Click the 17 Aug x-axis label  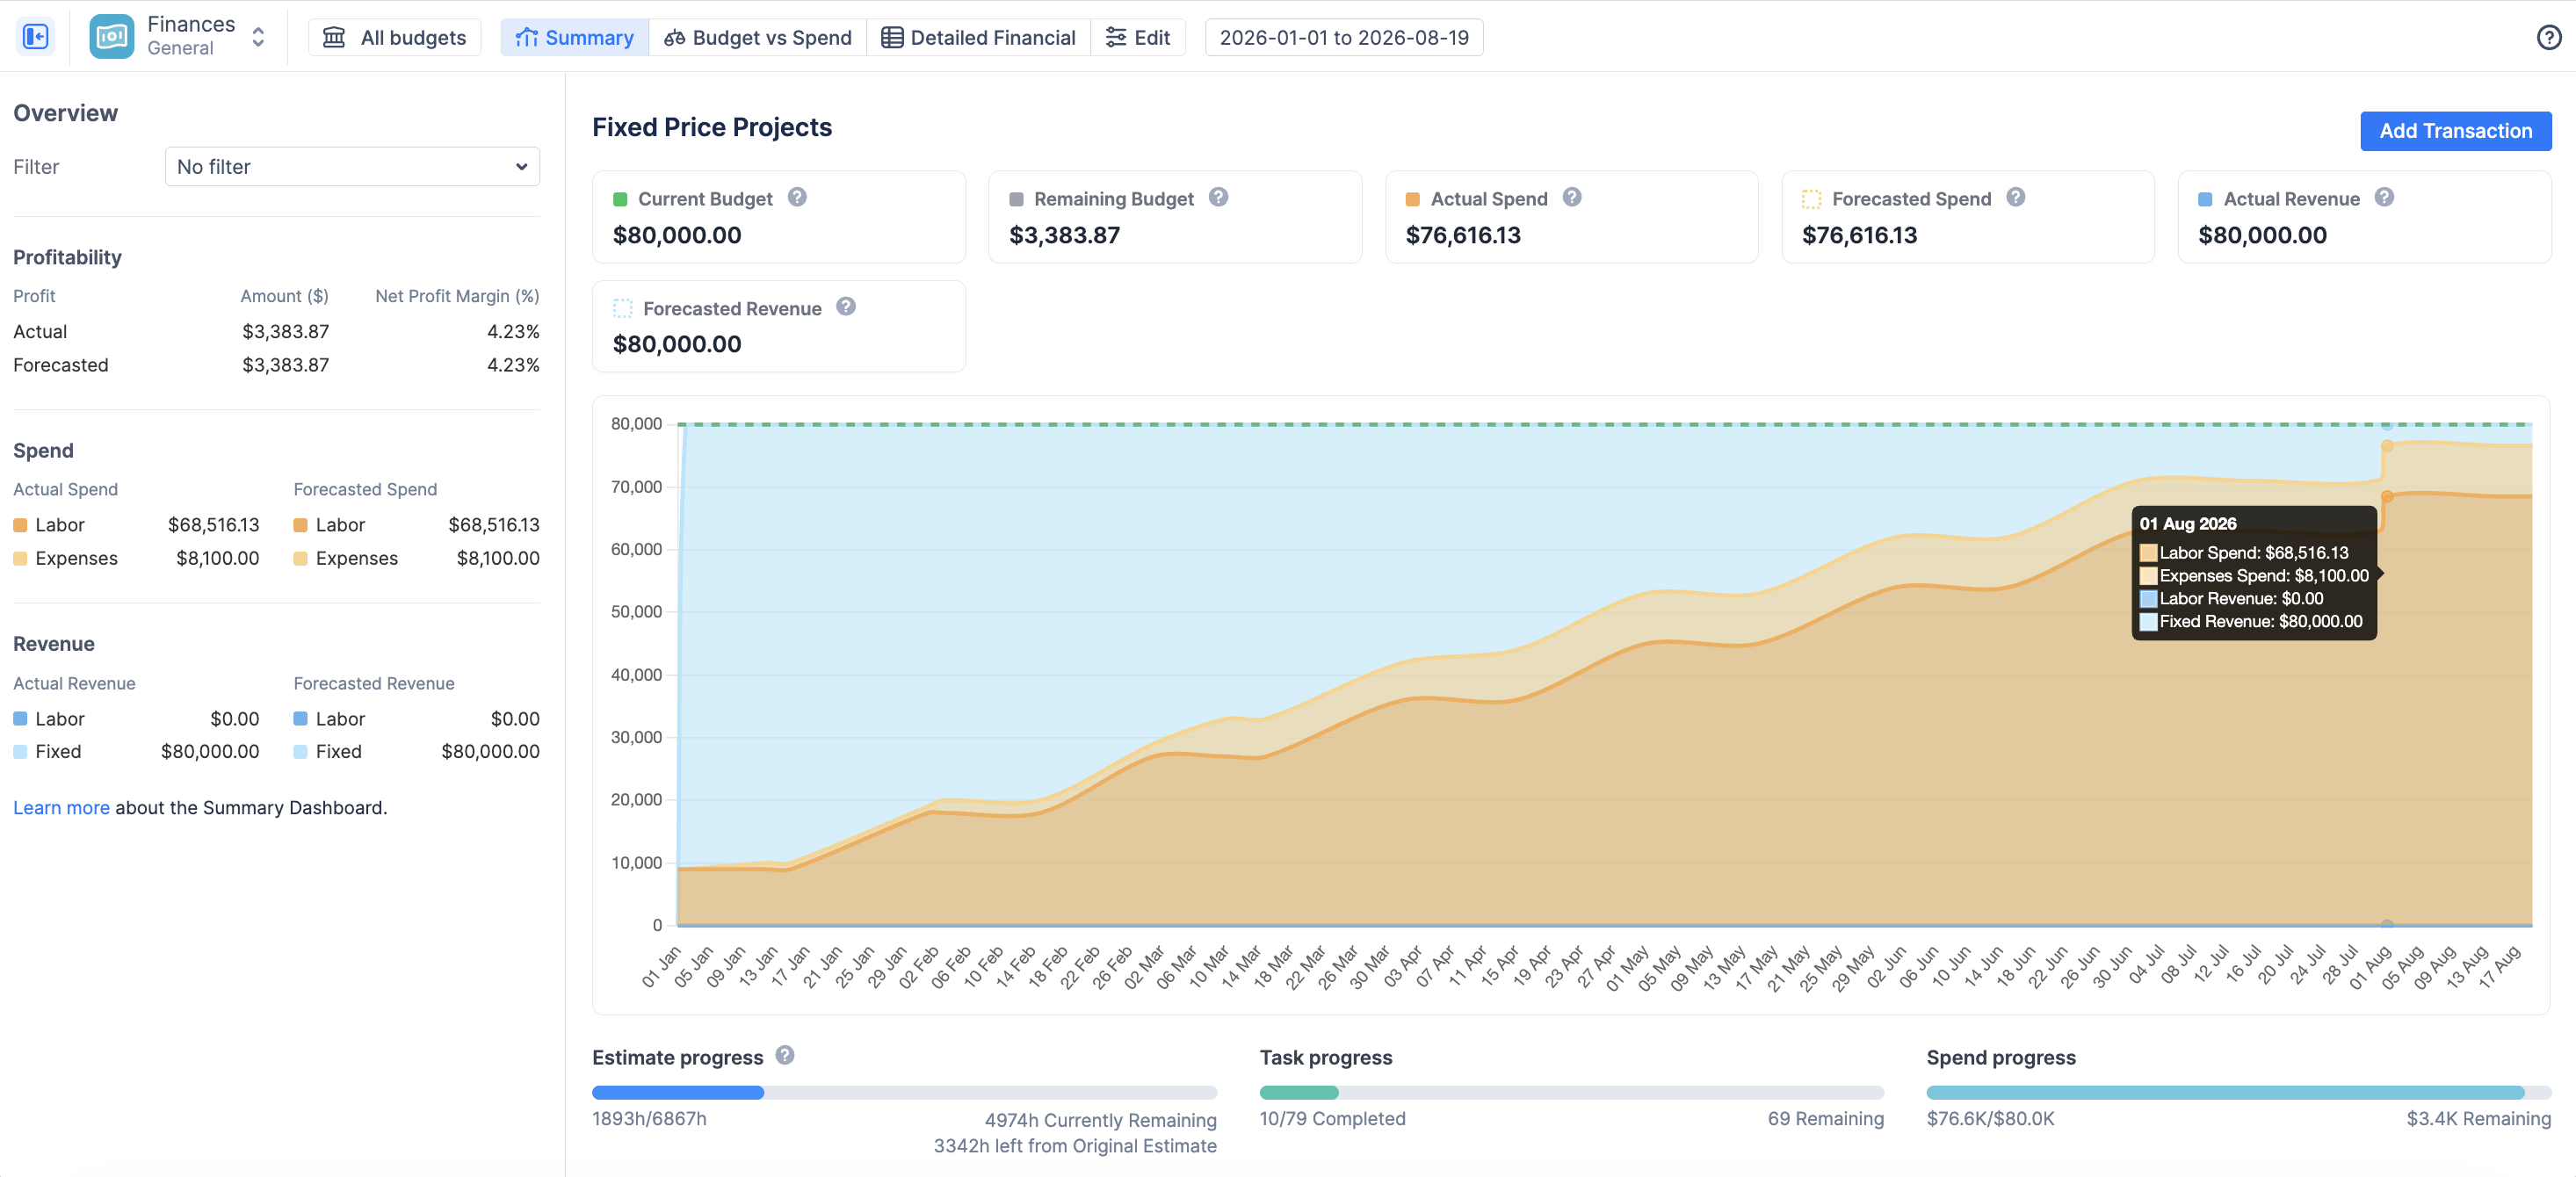pyautogui.click(x=2499, y=966)
